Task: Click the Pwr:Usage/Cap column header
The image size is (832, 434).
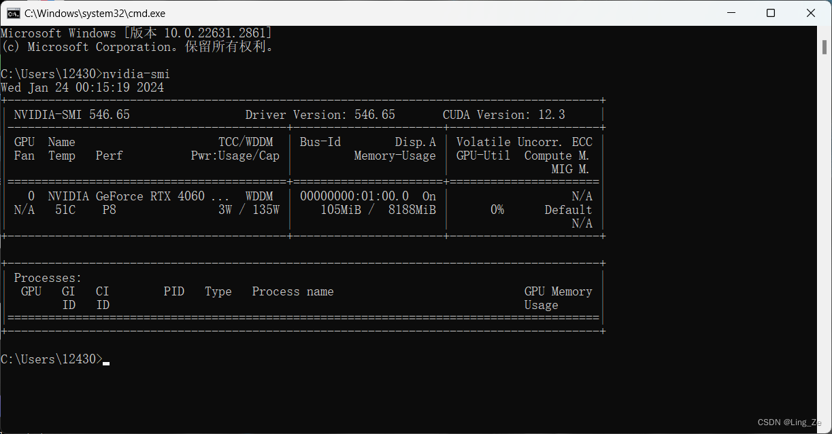Action: tap(235, 156)
